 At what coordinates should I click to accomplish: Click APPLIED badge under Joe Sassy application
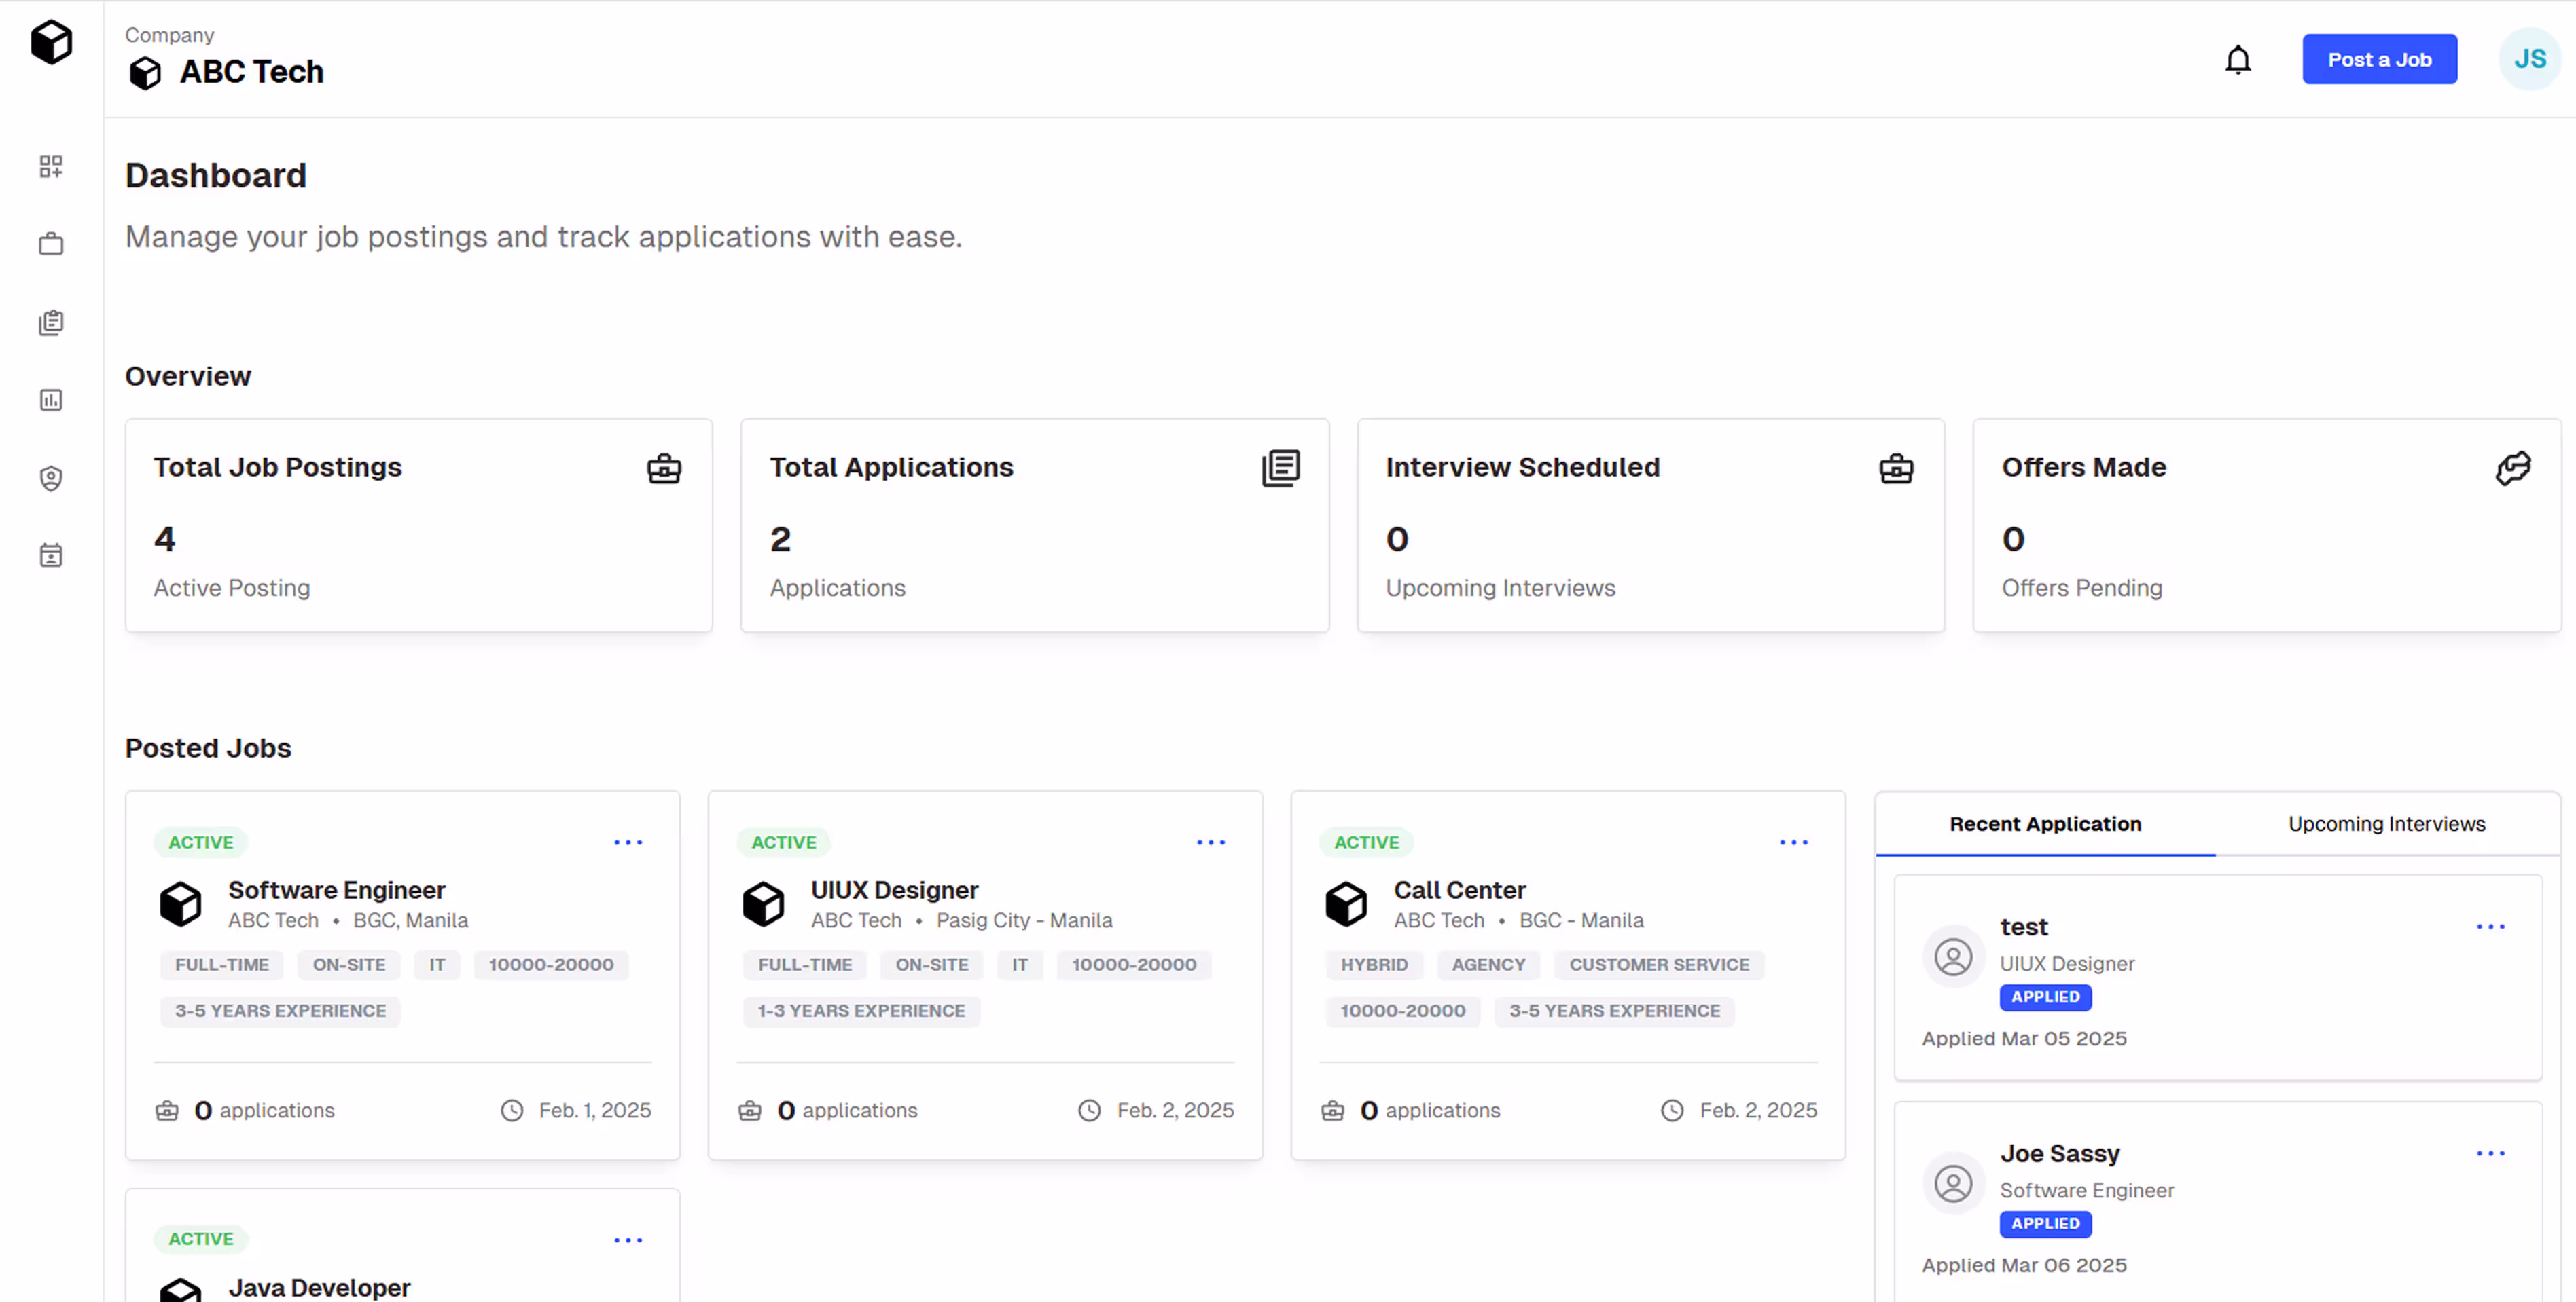(x=2045, y=1223)
